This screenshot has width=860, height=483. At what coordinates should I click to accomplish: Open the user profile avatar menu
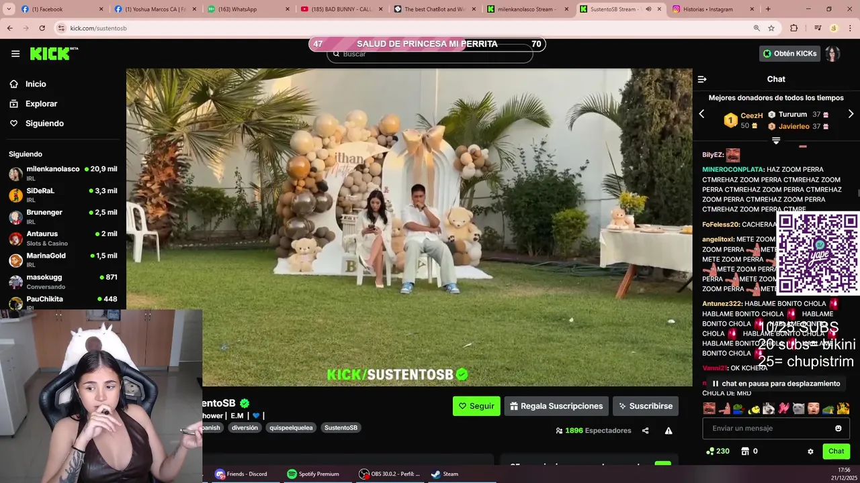(832, 54)
